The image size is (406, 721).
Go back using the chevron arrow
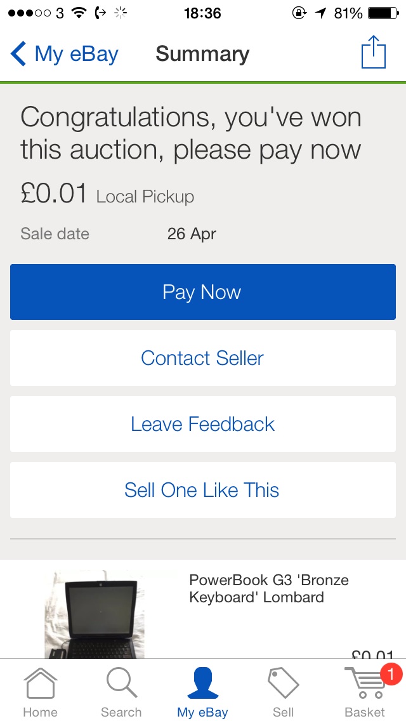click(x=18, y=54)
